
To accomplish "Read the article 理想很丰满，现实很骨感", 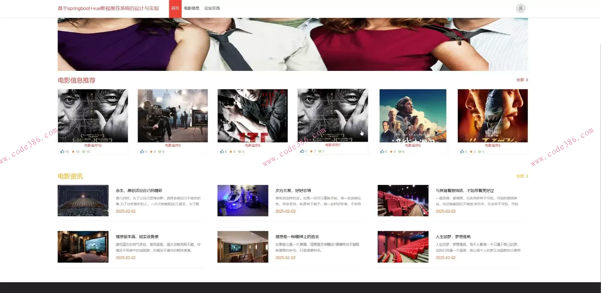I will point(137,237).
